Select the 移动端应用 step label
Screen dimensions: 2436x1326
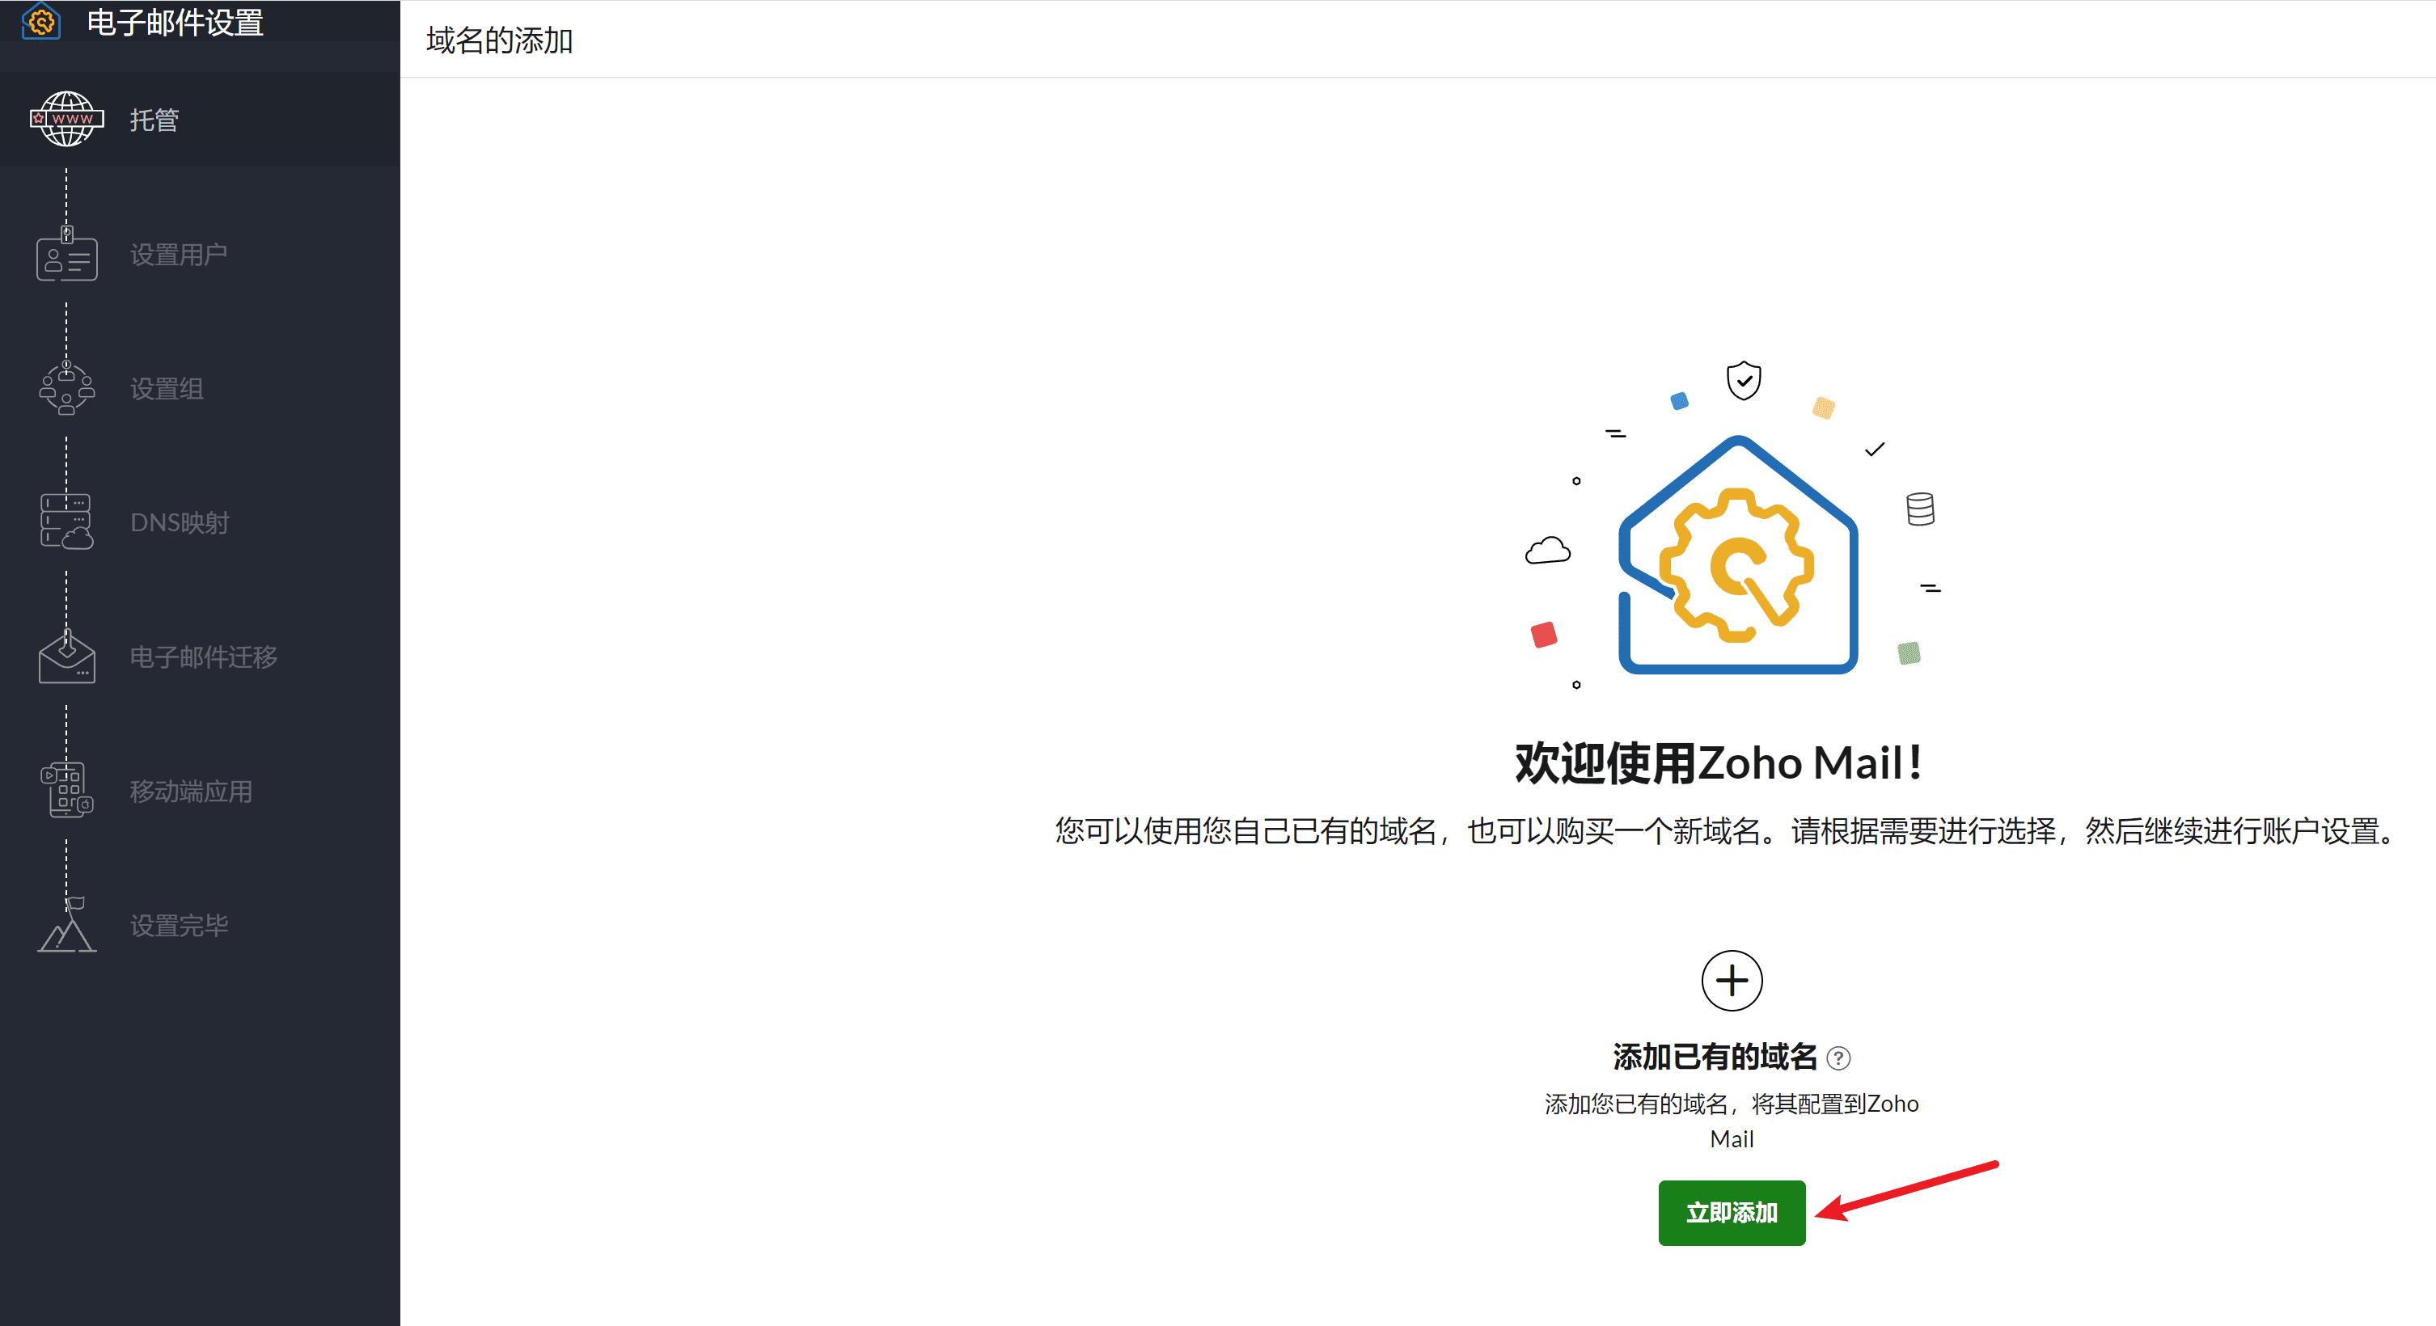[191, 791]
